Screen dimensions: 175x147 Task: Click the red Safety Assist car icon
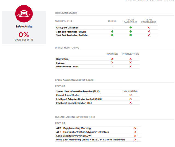(24, 14)
